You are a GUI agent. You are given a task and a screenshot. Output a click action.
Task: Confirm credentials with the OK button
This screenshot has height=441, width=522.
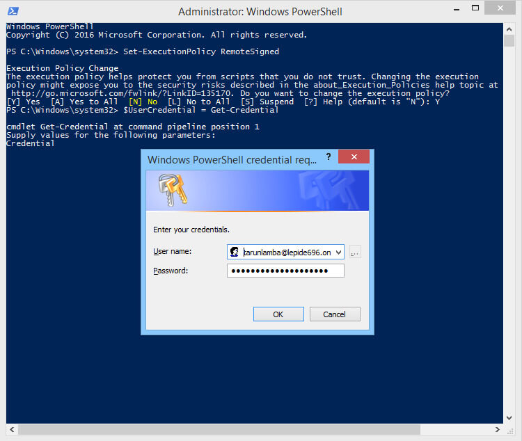(x=278, y=314)
